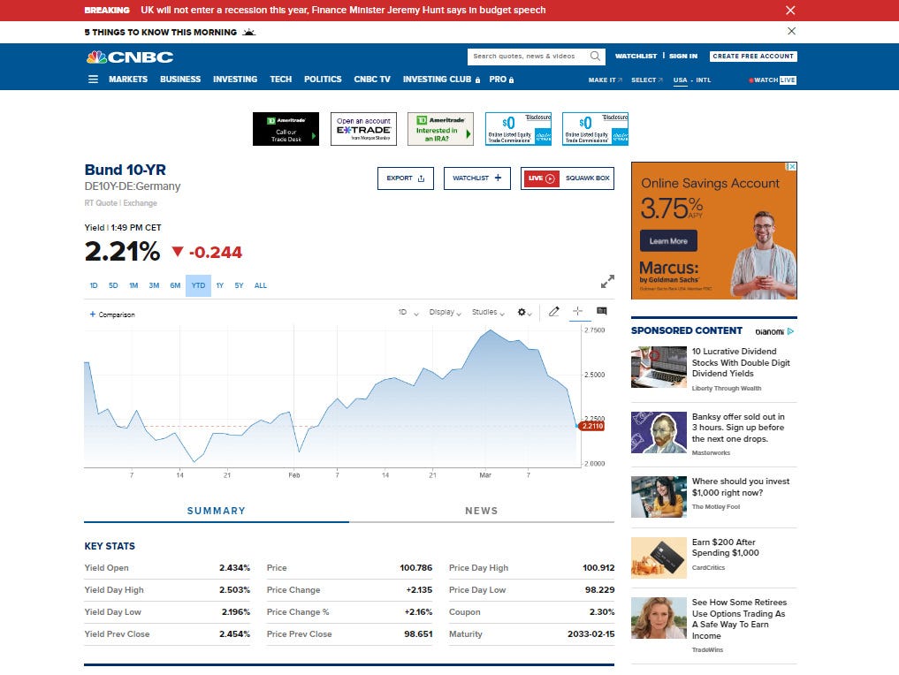The image size is (899, 675).
Task: Open 'Earn $200 After Spending $1,000' article
Action: pos(725,547)
